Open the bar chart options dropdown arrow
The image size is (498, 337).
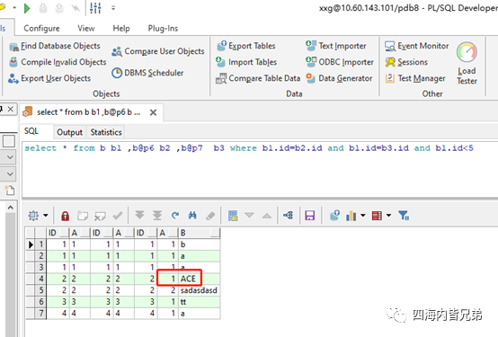tap(363, 216)
